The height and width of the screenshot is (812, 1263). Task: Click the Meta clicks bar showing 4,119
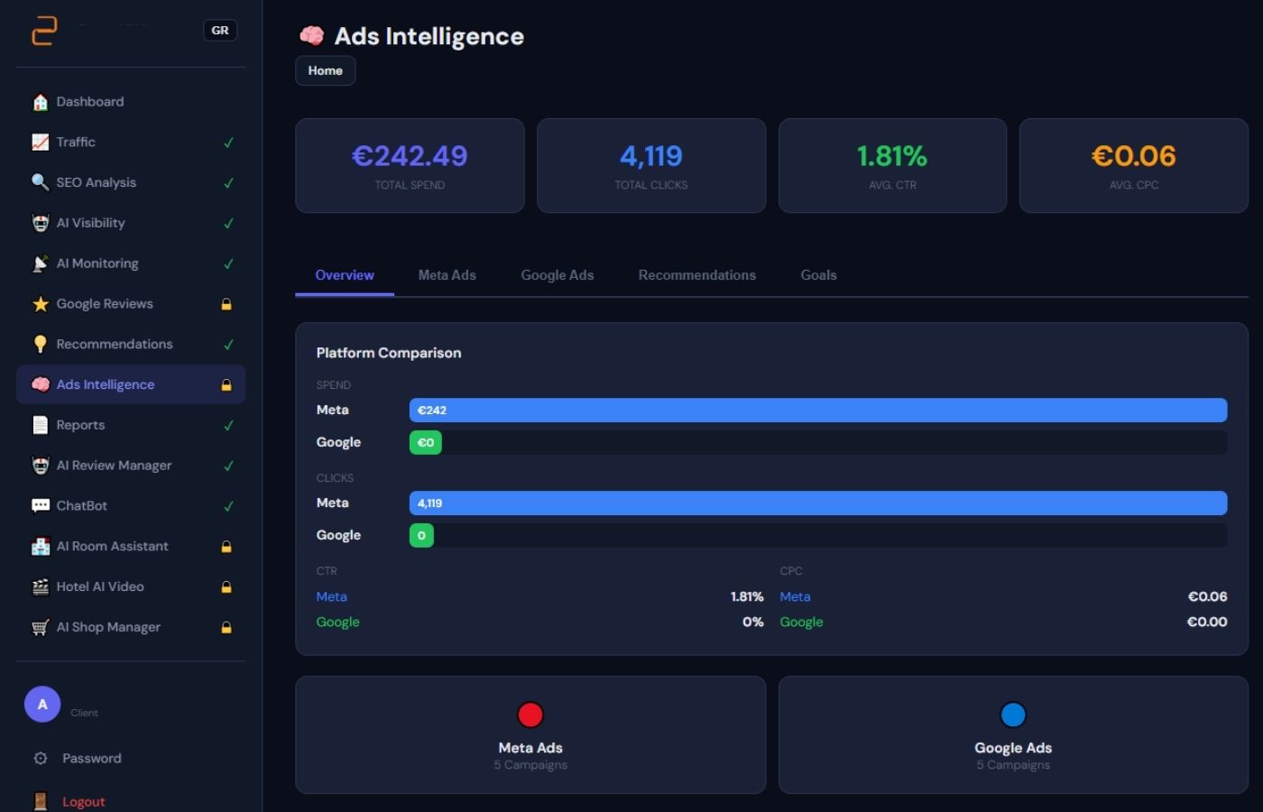point(818,503)
